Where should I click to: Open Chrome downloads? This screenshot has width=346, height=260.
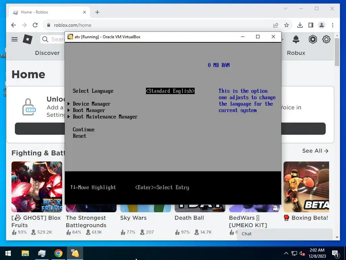[x=300, y=25]
